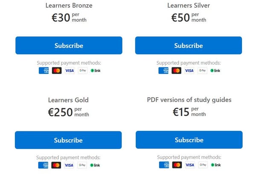This screenshot has width=256, height=177.
Task: Subscribe to the Learners Gold plan
Action: tap(68, 140)
